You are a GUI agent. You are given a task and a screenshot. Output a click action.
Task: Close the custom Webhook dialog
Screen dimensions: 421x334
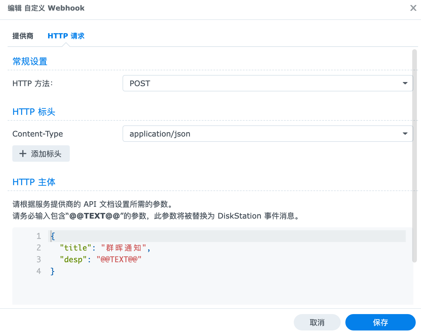pos(413,8)
